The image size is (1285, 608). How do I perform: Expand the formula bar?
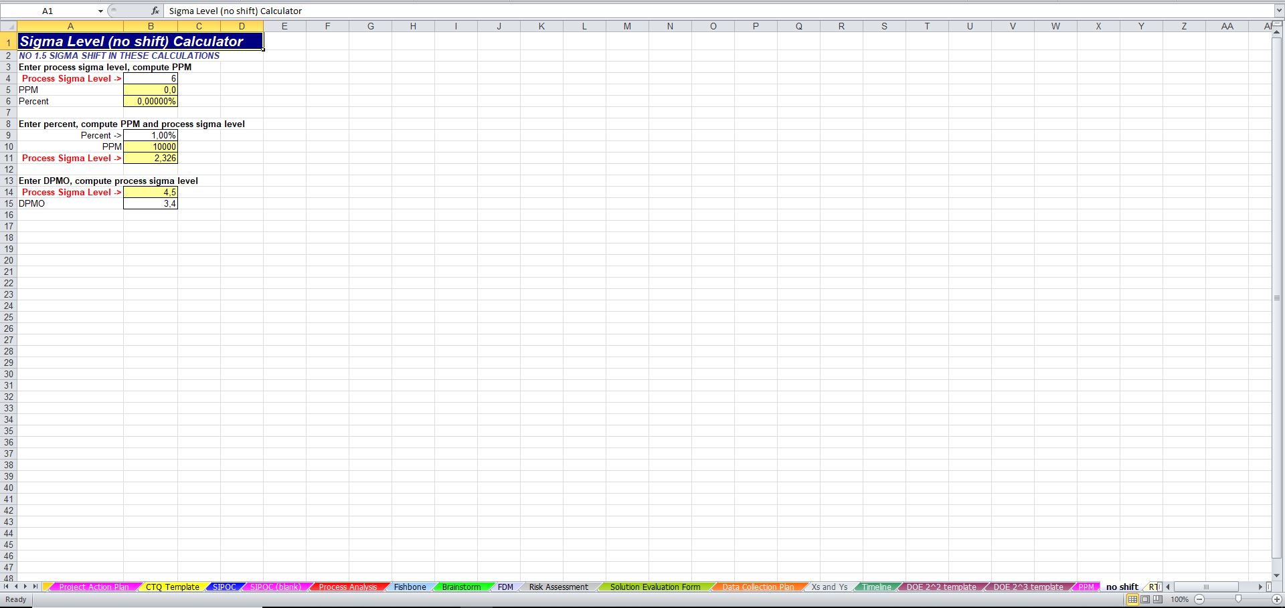[x=1278, y=11]
